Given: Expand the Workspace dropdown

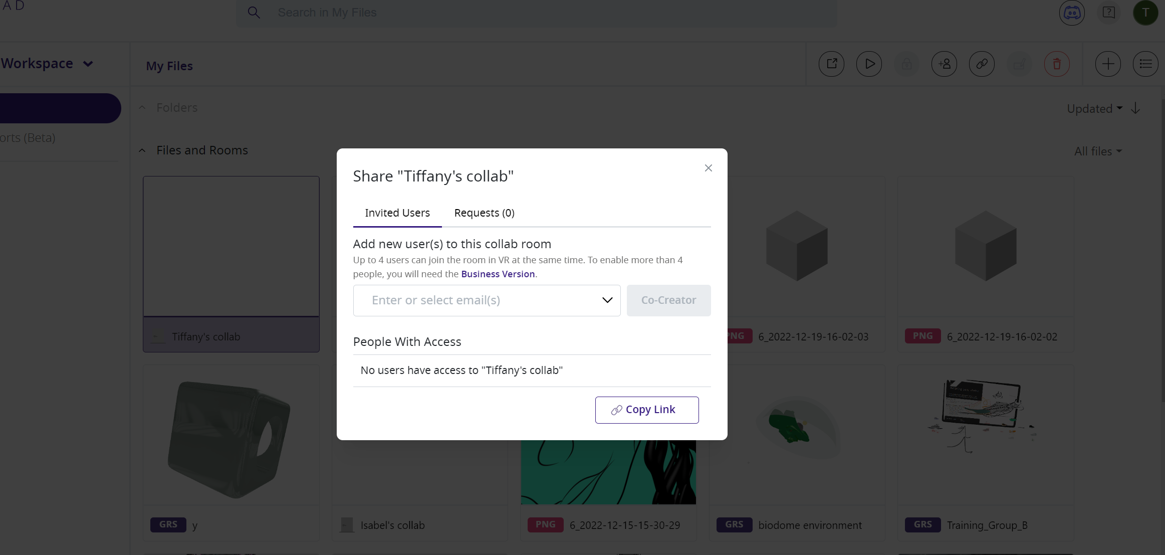Looking at the screenshot, I should tap(47, 64).
